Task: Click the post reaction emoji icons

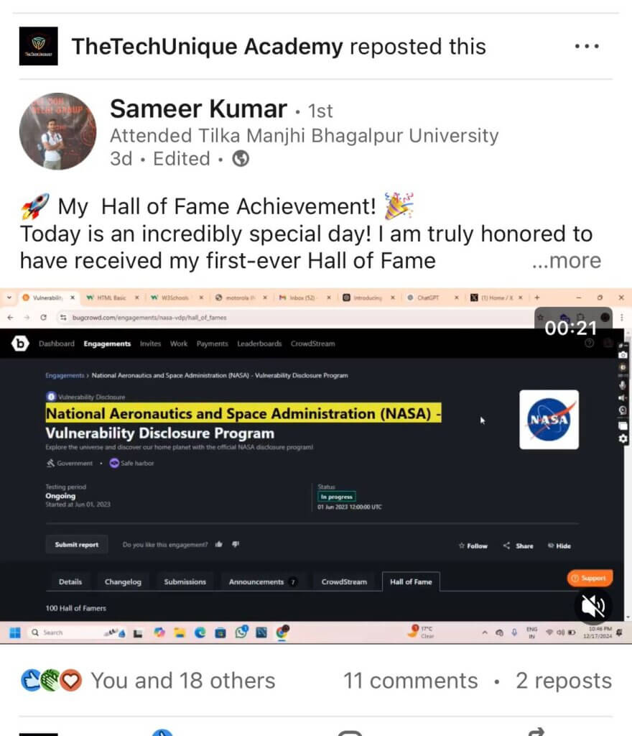Action: coord(51,680)
